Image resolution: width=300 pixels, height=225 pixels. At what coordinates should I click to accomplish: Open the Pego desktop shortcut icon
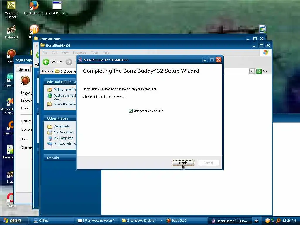coord(11,56)
